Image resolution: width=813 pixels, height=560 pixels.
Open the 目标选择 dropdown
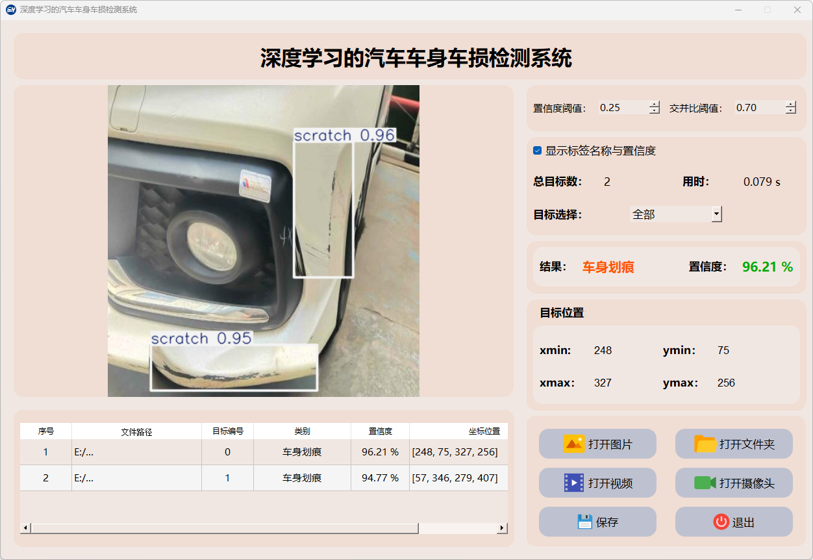(716, 214)
